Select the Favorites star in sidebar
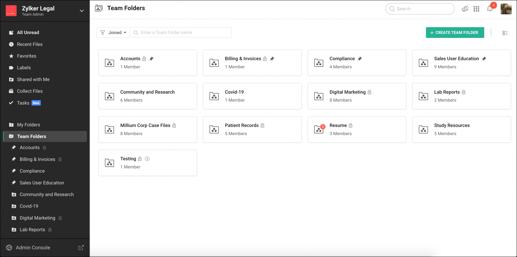Viewport: 517px width, 257px height. (x=11, y=56)
